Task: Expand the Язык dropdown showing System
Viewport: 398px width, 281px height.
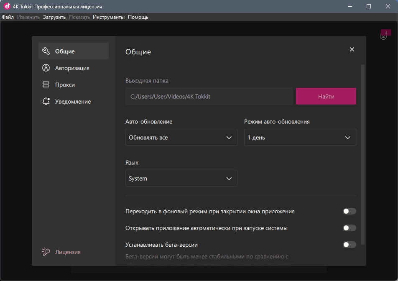Action: click(181, 178)
